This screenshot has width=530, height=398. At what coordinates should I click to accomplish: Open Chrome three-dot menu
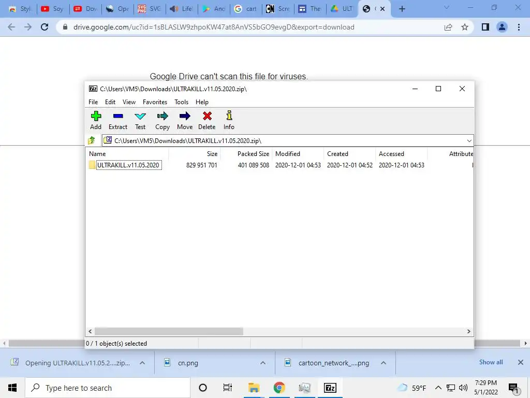(519, 27)
